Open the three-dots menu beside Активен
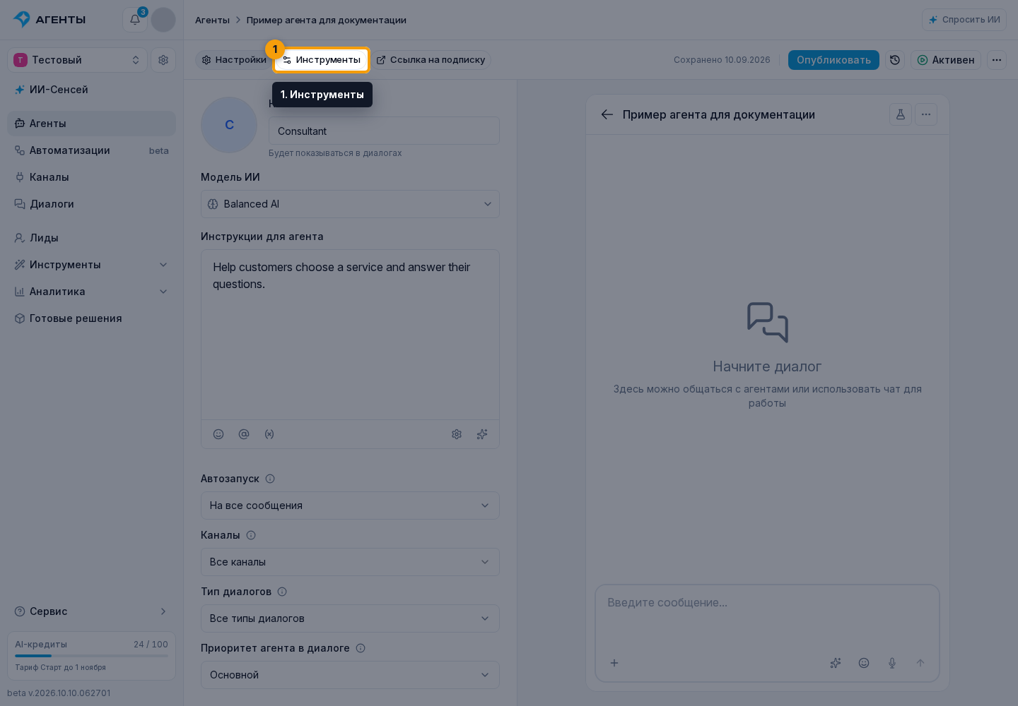The height and width of the screenshot is (706, 1018). (997, 60)
